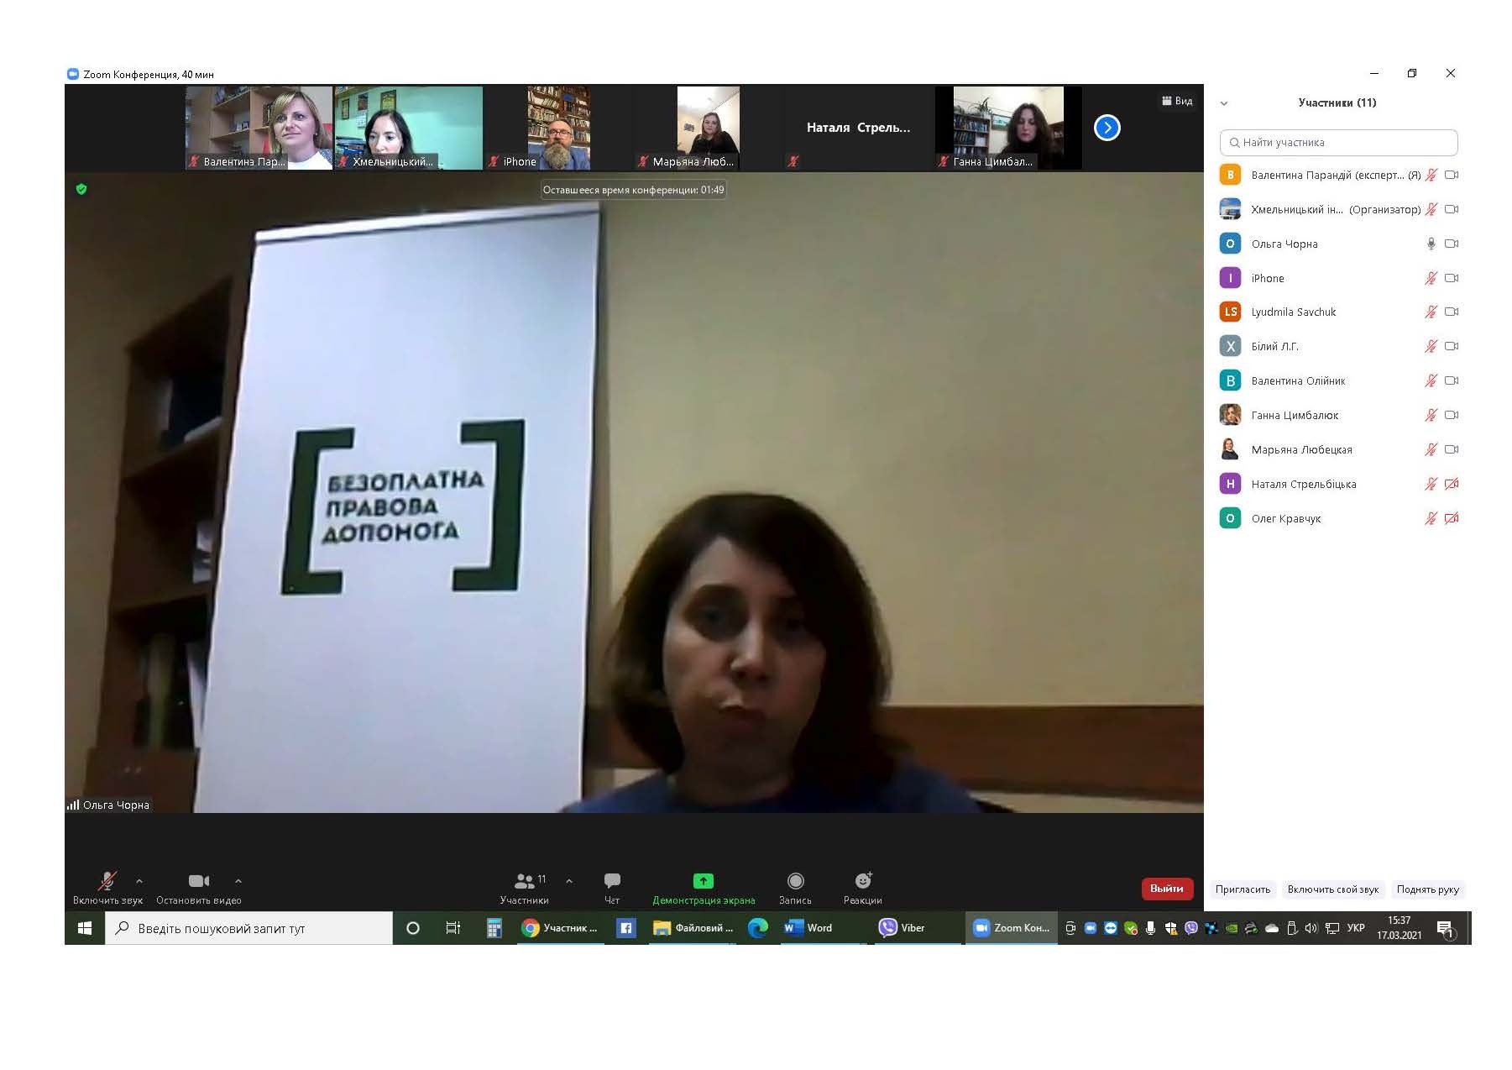This screenshot has width=1512, height=1070.
Task: Select Lyudmila Savchuk in the participants list
Action: 1339,312
